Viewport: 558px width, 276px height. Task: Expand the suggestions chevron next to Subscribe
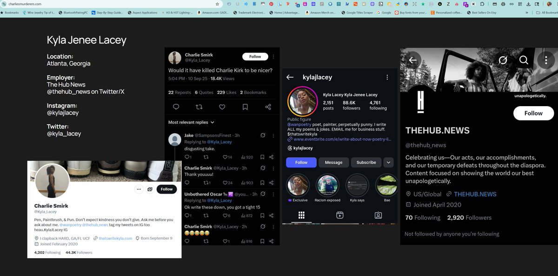coord(388,162)
